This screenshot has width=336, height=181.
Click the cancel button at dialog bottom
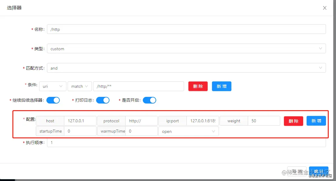[297, 171]
